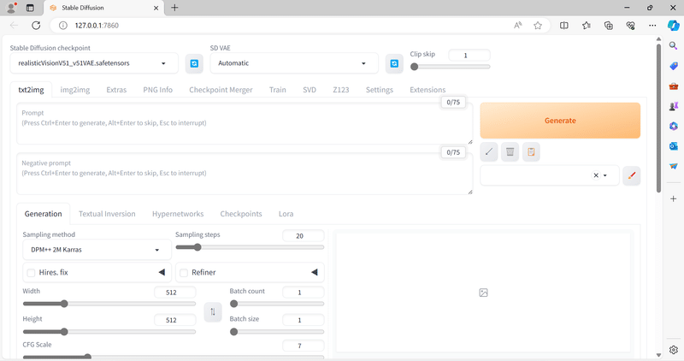Apply selected styles with clipboard icon
The width and height of the screenshot is (684, 361).
point(531,152)
